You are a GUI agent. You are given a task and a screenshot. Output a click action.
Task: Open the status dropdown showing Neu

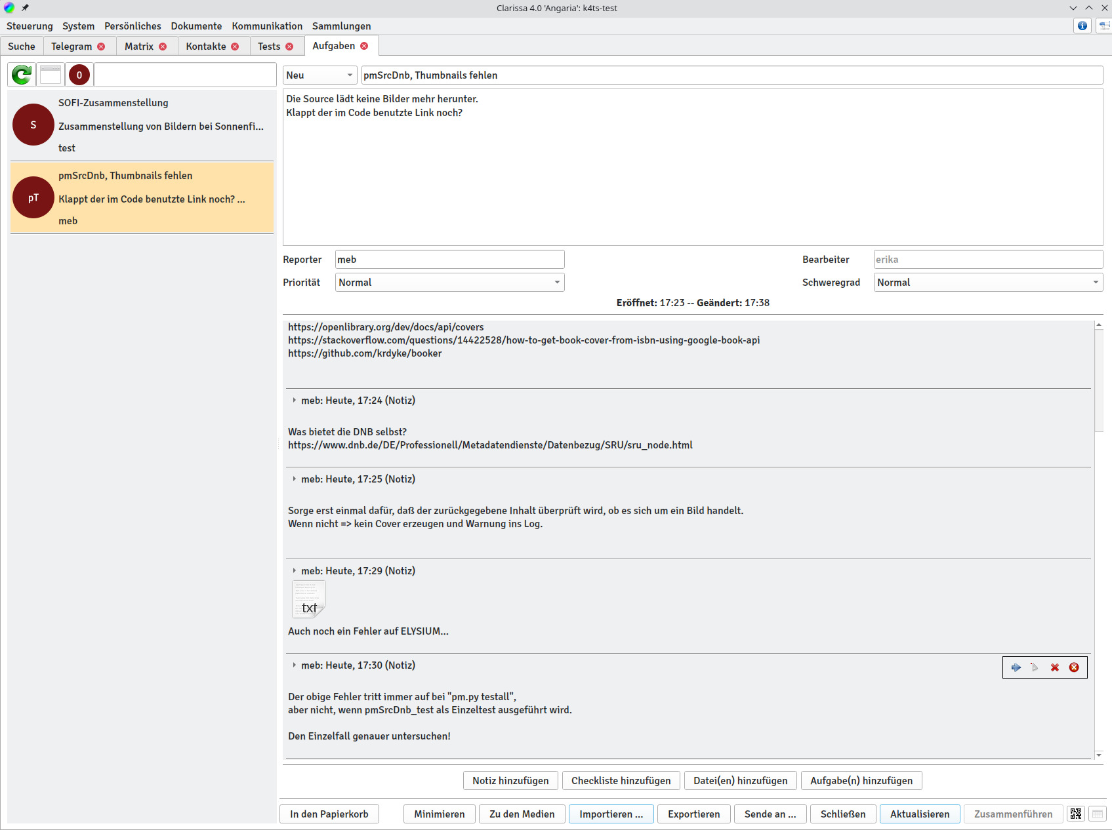pos(320,75)
